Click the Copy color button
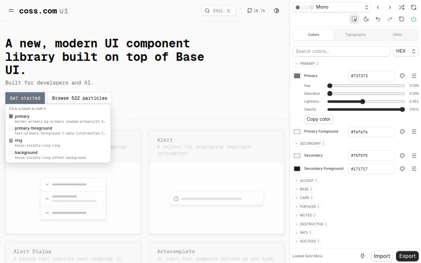The width and height of the screenshot is (421, 263). (319, 119)
